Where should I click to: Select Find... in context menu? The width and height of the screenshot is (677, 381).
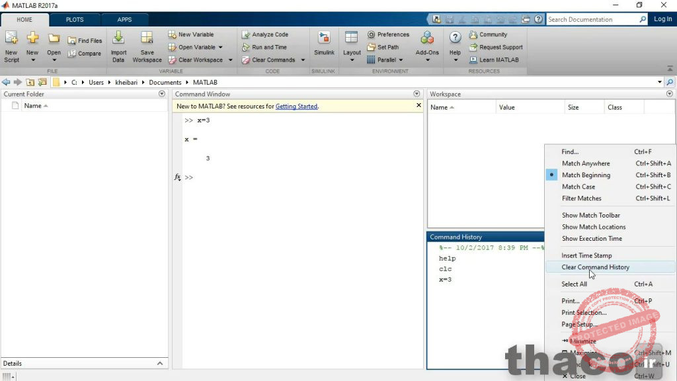point(610,151)
